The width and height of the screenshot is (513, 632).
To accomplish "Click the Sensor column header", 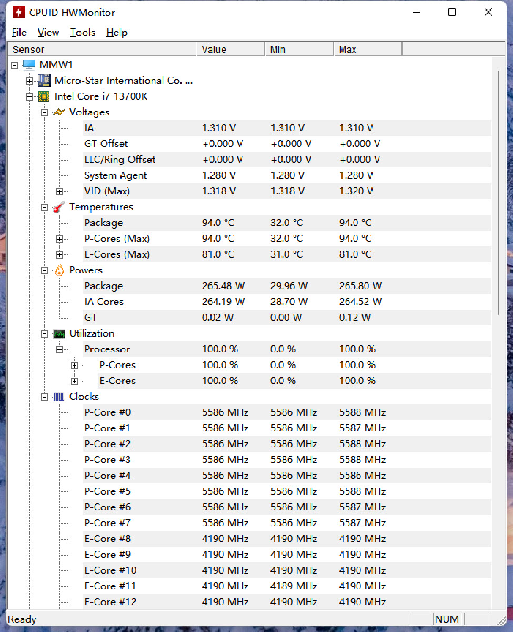I will coord(102,50).
